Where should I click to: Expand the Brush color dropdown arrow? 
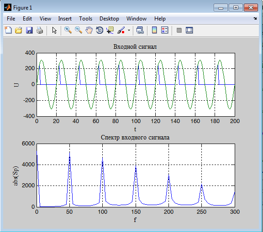(x=129, y=31)
